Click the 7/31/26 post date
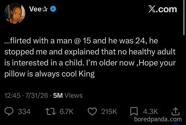This screenshot has height=125, width=186. (x=37, y=96)
